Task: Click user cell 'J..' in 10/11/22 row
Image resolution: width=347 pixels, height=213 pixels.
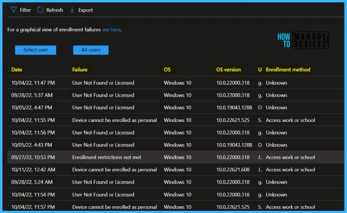Action: click(x=260, y=170)
